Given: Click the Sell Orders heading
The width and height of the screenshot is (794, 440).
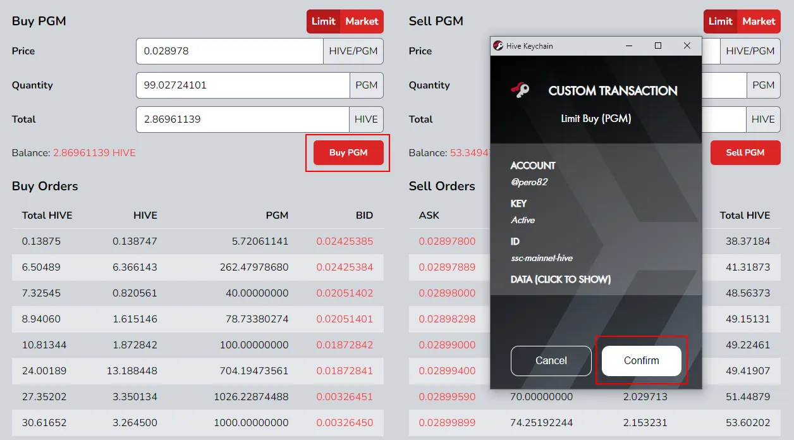Looking at the screenshot, I should point(442,186).
